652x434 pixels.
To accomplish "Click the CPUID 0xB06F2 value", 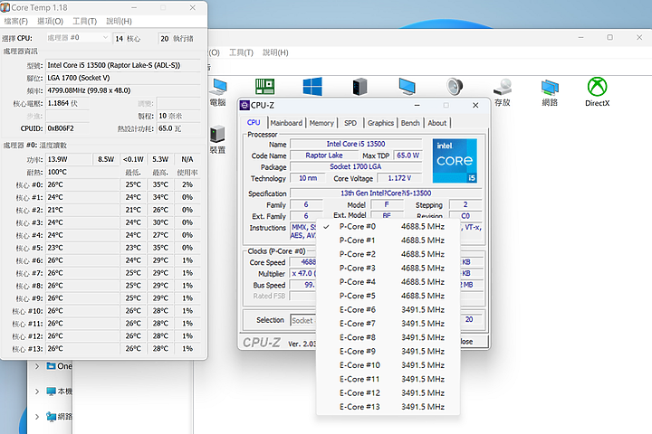I will click(67, 128).
